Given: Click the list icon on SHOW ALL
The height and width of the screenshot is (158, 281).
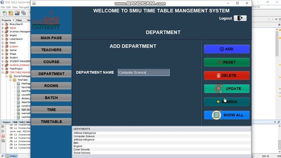Looking at the screenshot, I should tap(216, 115).
